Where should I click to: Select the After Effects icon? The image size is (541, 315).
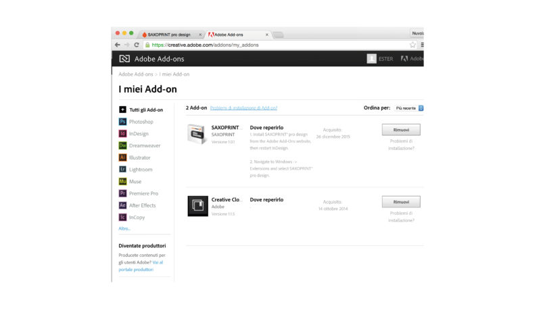point(122,205)
